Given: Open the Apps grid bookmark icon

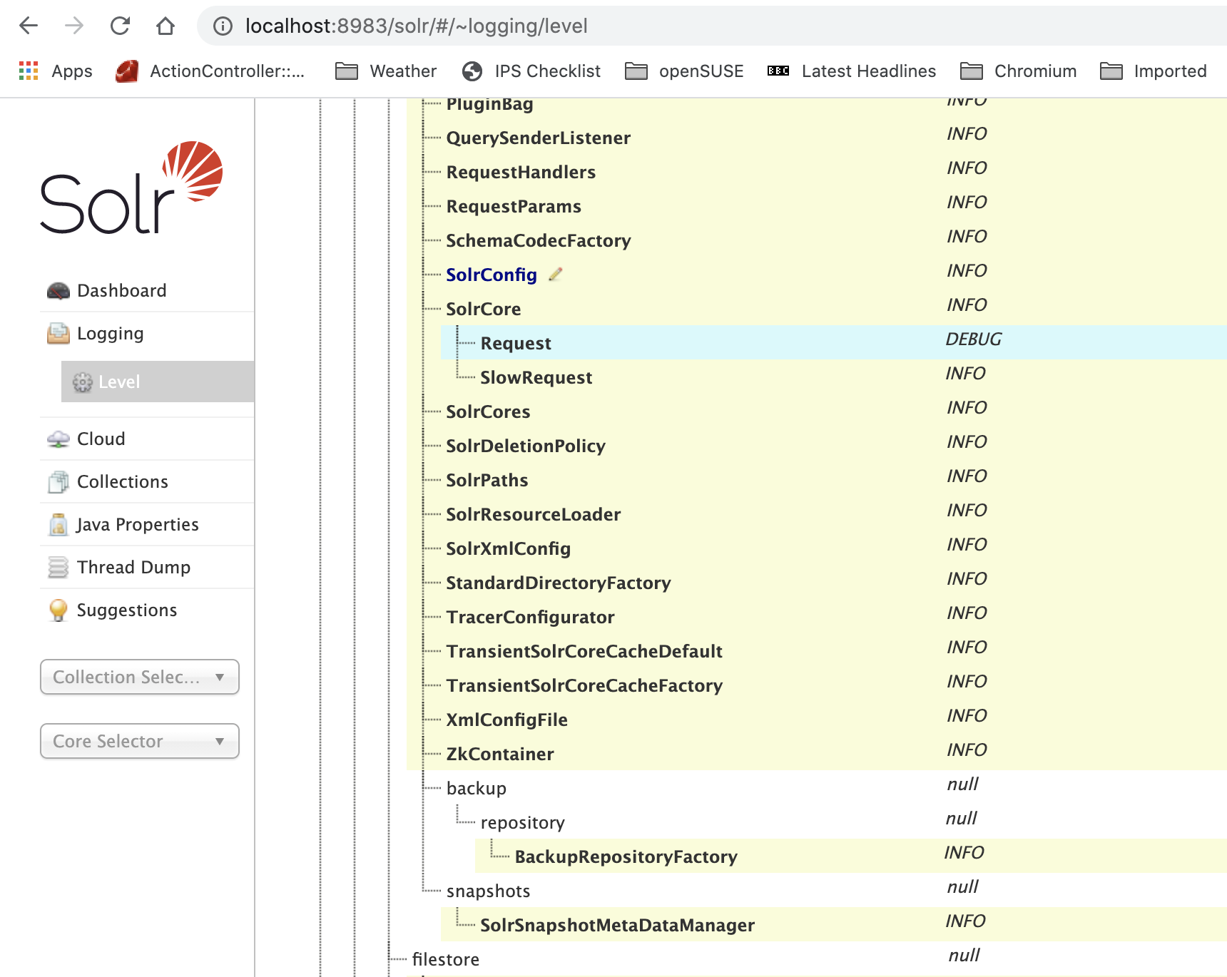Looking at the screenshot, I should [29, 71].
